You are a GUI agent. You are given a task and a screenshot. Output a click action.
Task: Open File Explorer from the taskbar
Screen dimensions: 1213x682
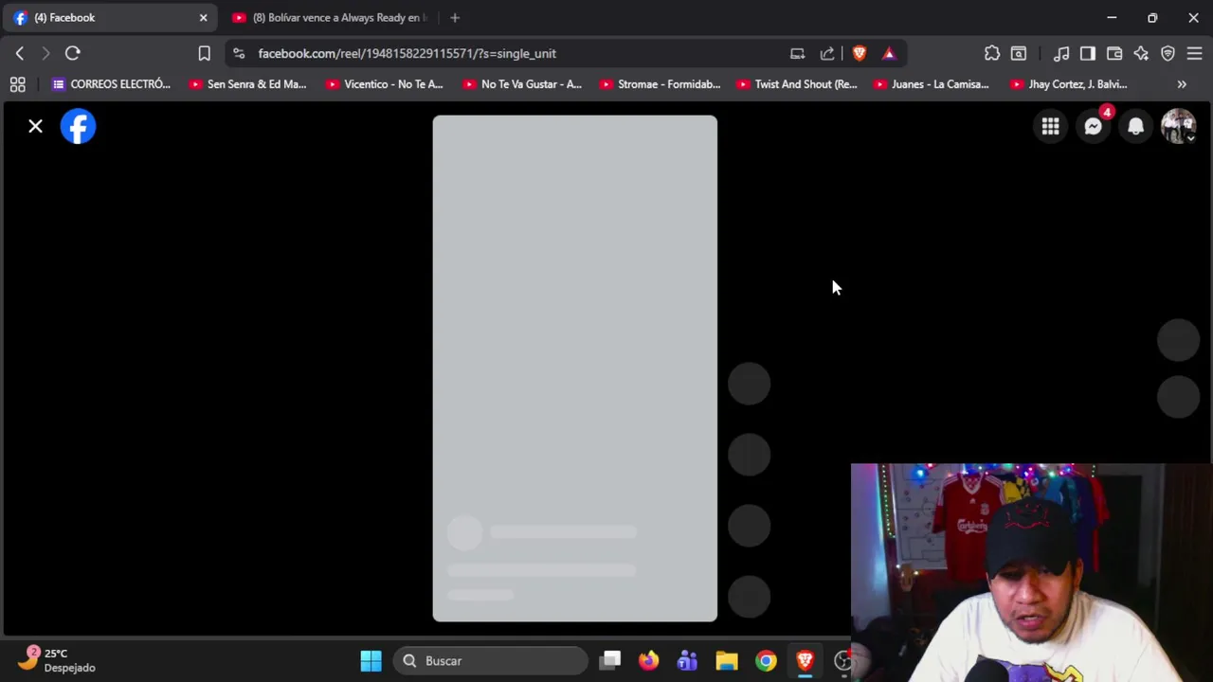pos(726,660)
